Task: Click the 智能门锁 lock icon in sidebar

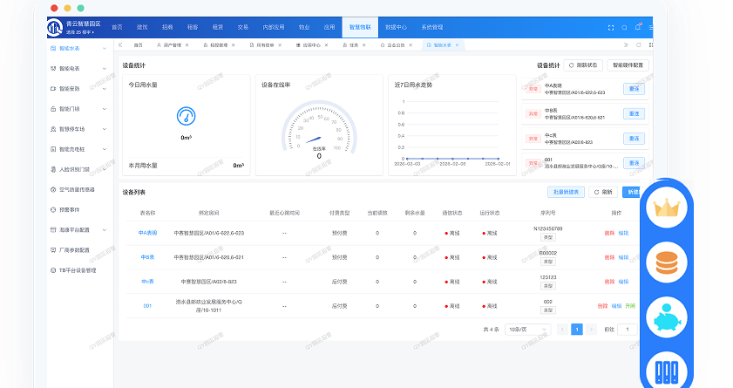Action: (53, 109)
